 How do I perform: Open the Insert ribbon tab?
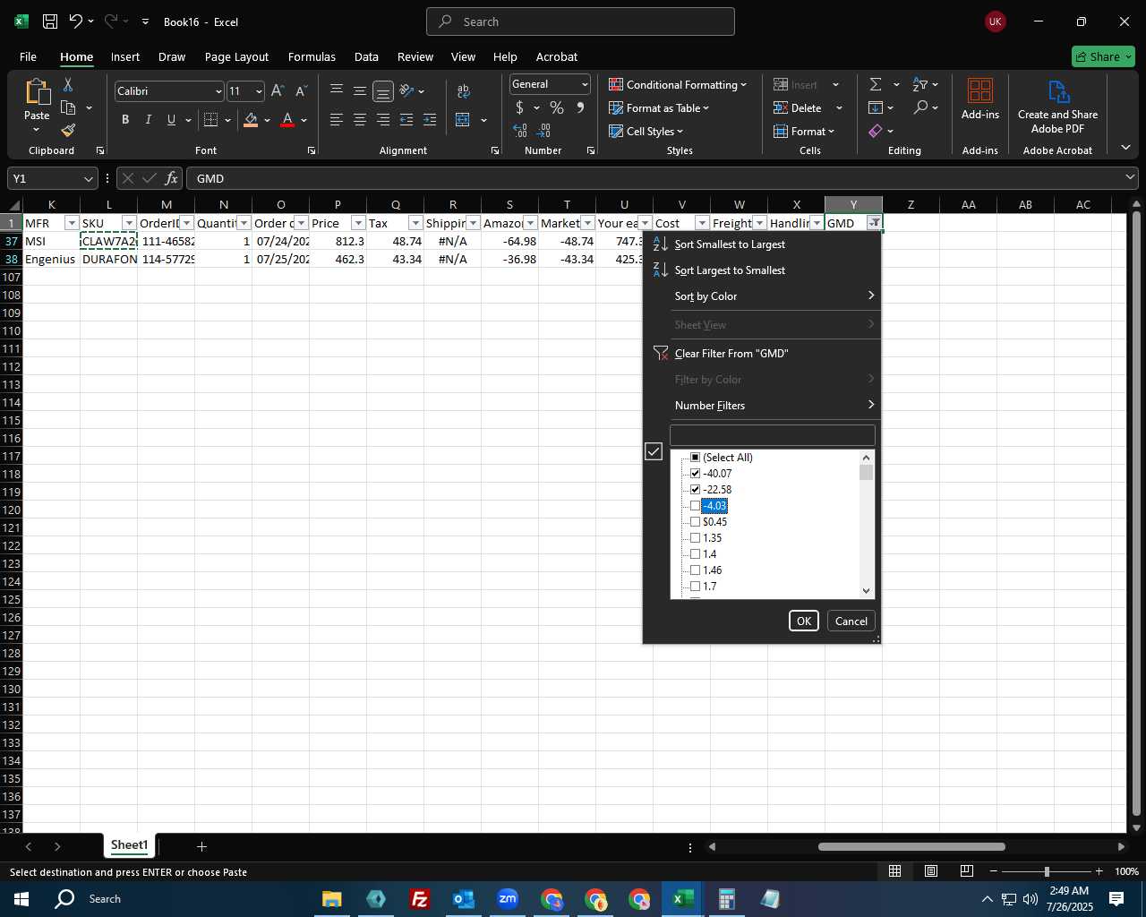125,56
